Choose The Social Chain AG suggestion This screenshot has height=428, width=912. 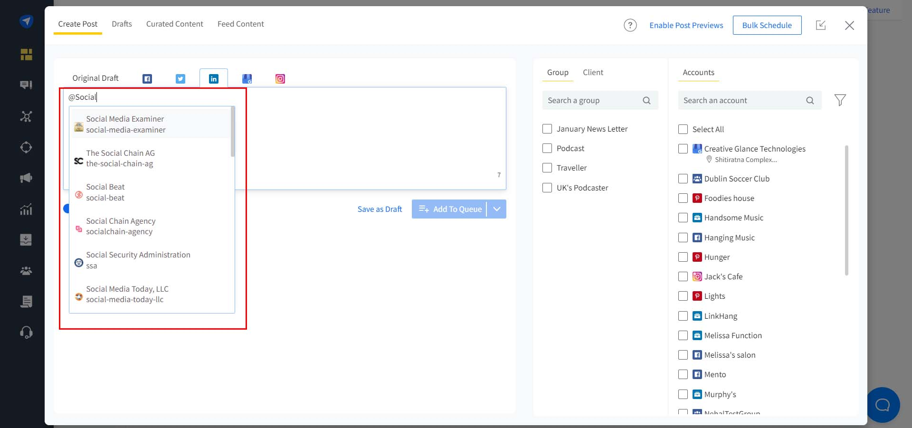click(x=151, y=158)
